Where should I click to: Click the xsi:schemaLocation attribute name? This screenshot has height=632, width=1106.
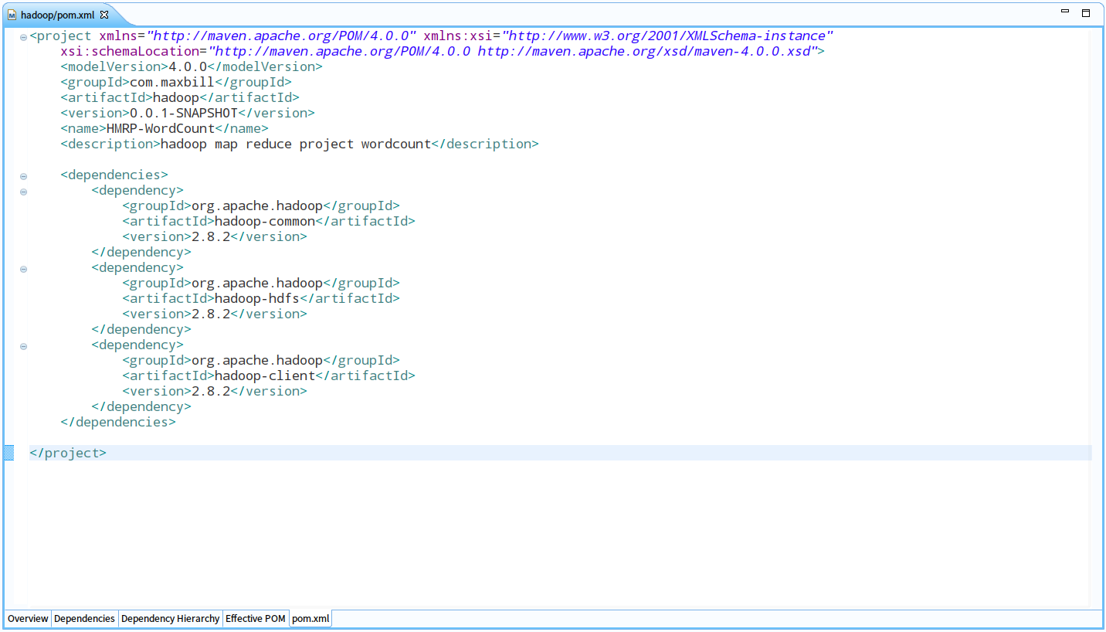click(130, 51)
